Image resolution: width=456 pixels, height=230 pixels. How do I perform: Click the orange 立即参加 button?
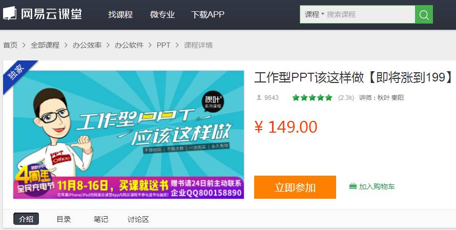click(x=295, y=187)
